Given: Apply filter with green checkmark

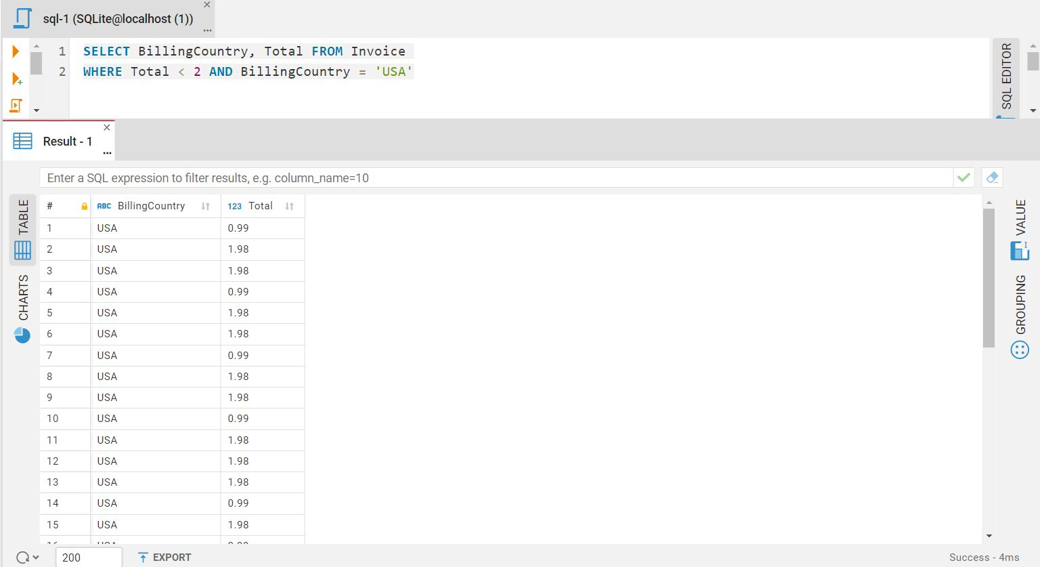Looking at the screenshot, I should (963, 177).
